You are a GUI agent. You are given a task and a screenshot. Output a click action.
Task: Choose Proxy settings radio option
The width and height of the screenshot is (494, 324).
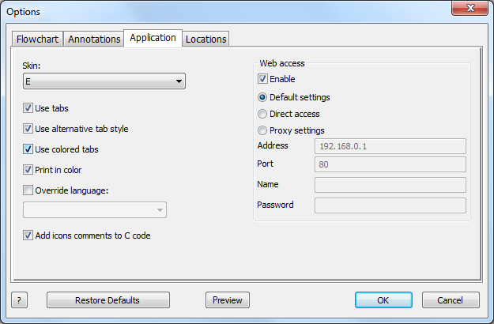coord(262,130)
